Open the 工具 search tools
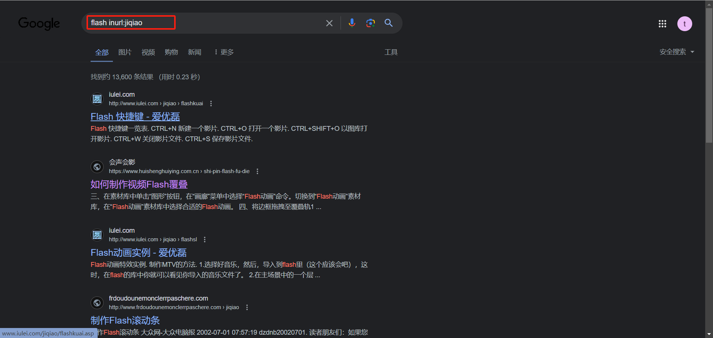The image size is (713, 338). pyautogui.click(x=391, y=52)
